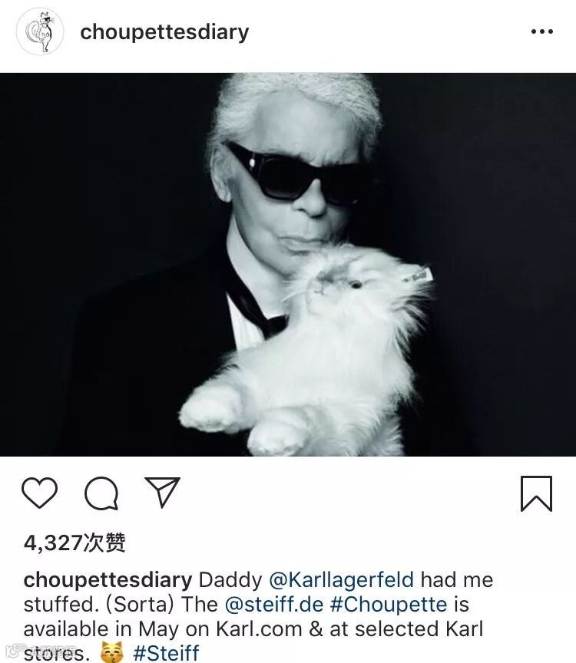The height and width of the screenshot is (663, 576).
Task: Open the @steiff.de mention
Action: point(274,604)
